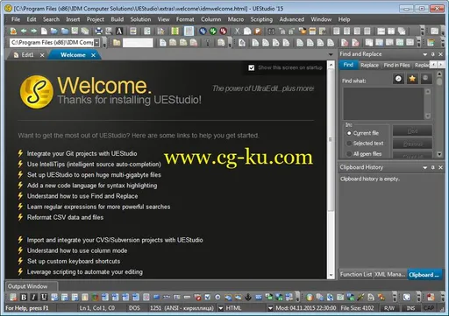Open 'Set up custom keyboard shortcuts' link
The width and height of the screenshot is (449, 316).
coord(74,261)
